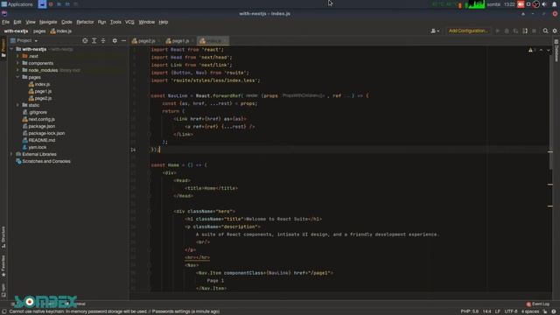
Task: Click the warning indicator in editor corner
Action: (532, 50)
